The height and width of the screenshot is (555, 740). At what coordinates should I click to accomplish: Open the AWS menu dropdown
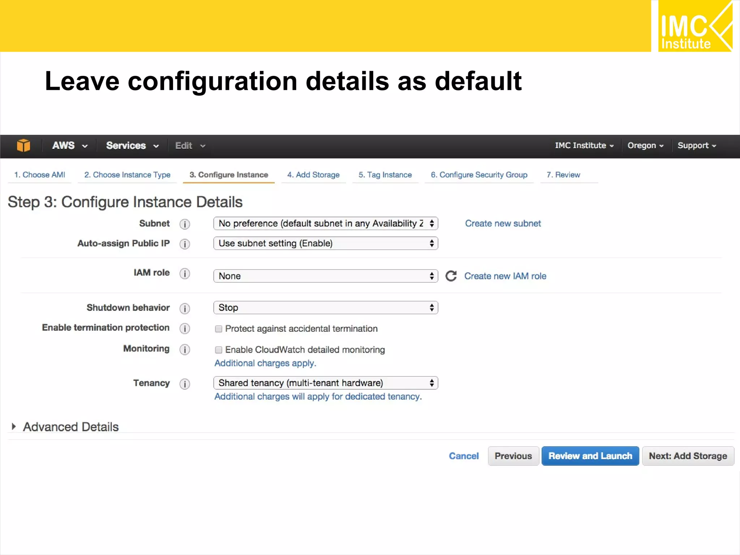click(x=70, y=146)
